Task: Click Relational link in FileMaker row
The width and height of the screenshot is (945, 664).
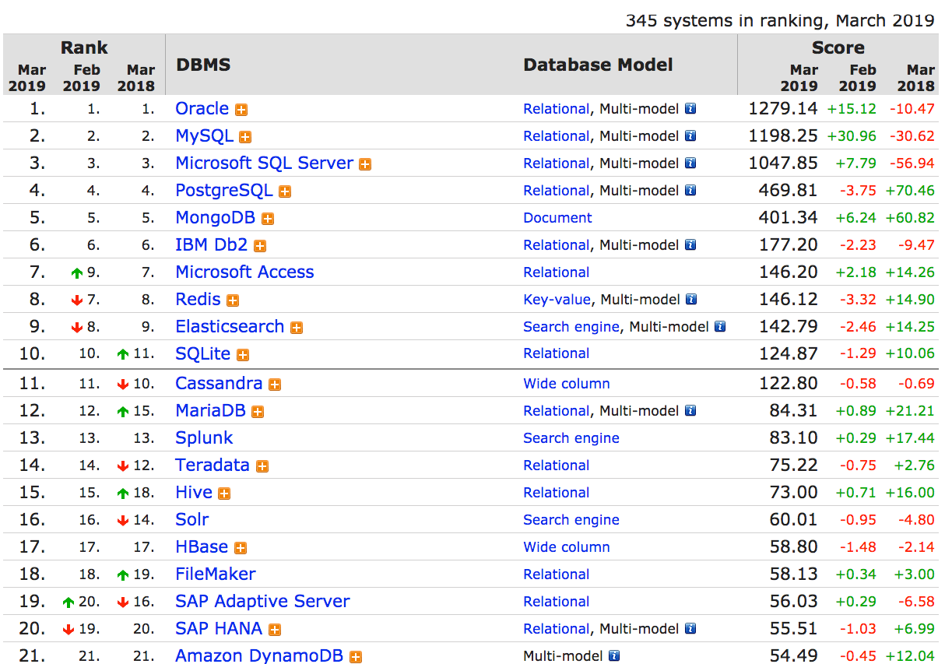Action: click(x=557, y=574)
